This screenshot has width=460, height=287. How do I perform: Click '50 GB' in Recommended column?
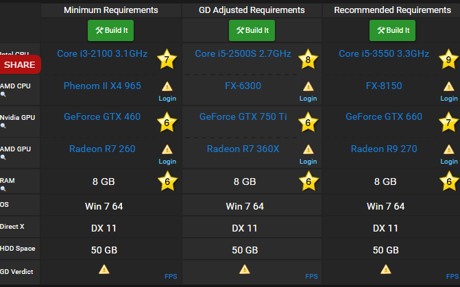click(x=385, y=250)
